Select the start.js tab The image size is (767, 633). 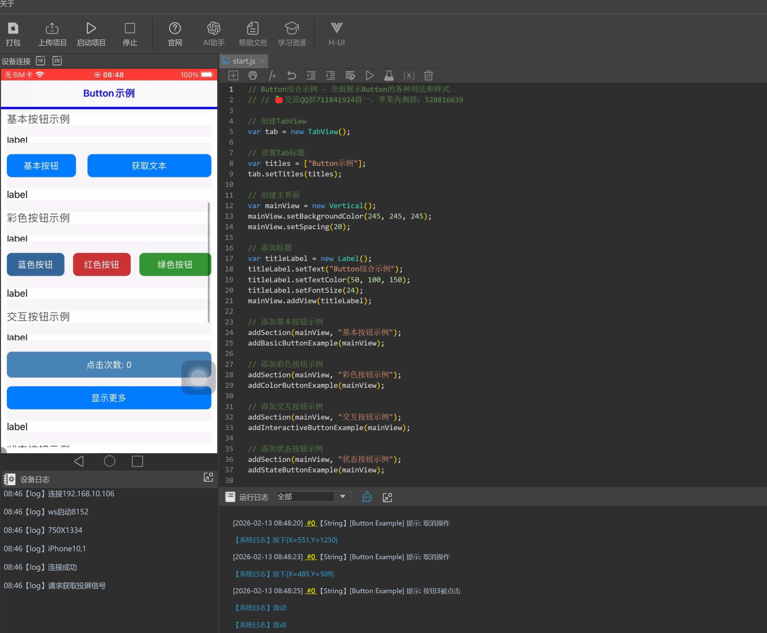click(243, 61)
